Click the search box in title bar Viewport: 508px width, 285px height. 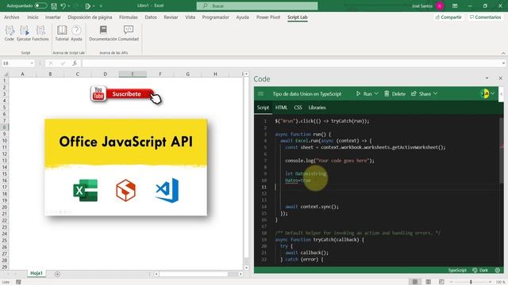pyautogui.click(x=257, y=6)
